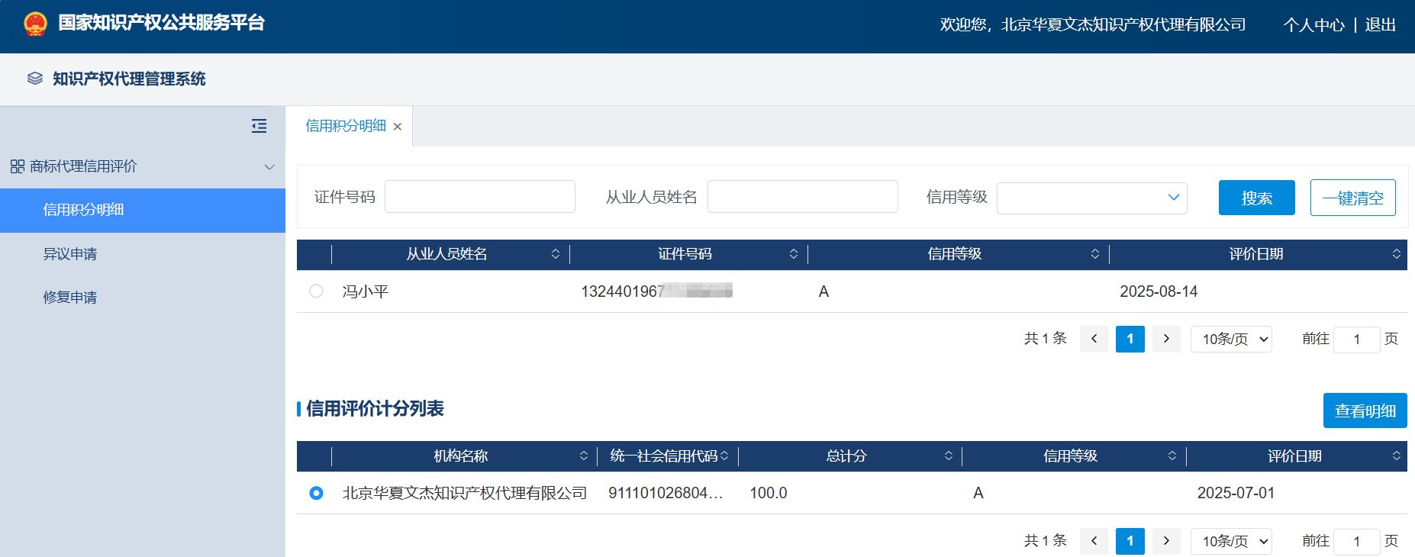Viewport: 1415px width, 557px height.
Task: Click the score cell 100.0
Action: [x=769, y=493]
